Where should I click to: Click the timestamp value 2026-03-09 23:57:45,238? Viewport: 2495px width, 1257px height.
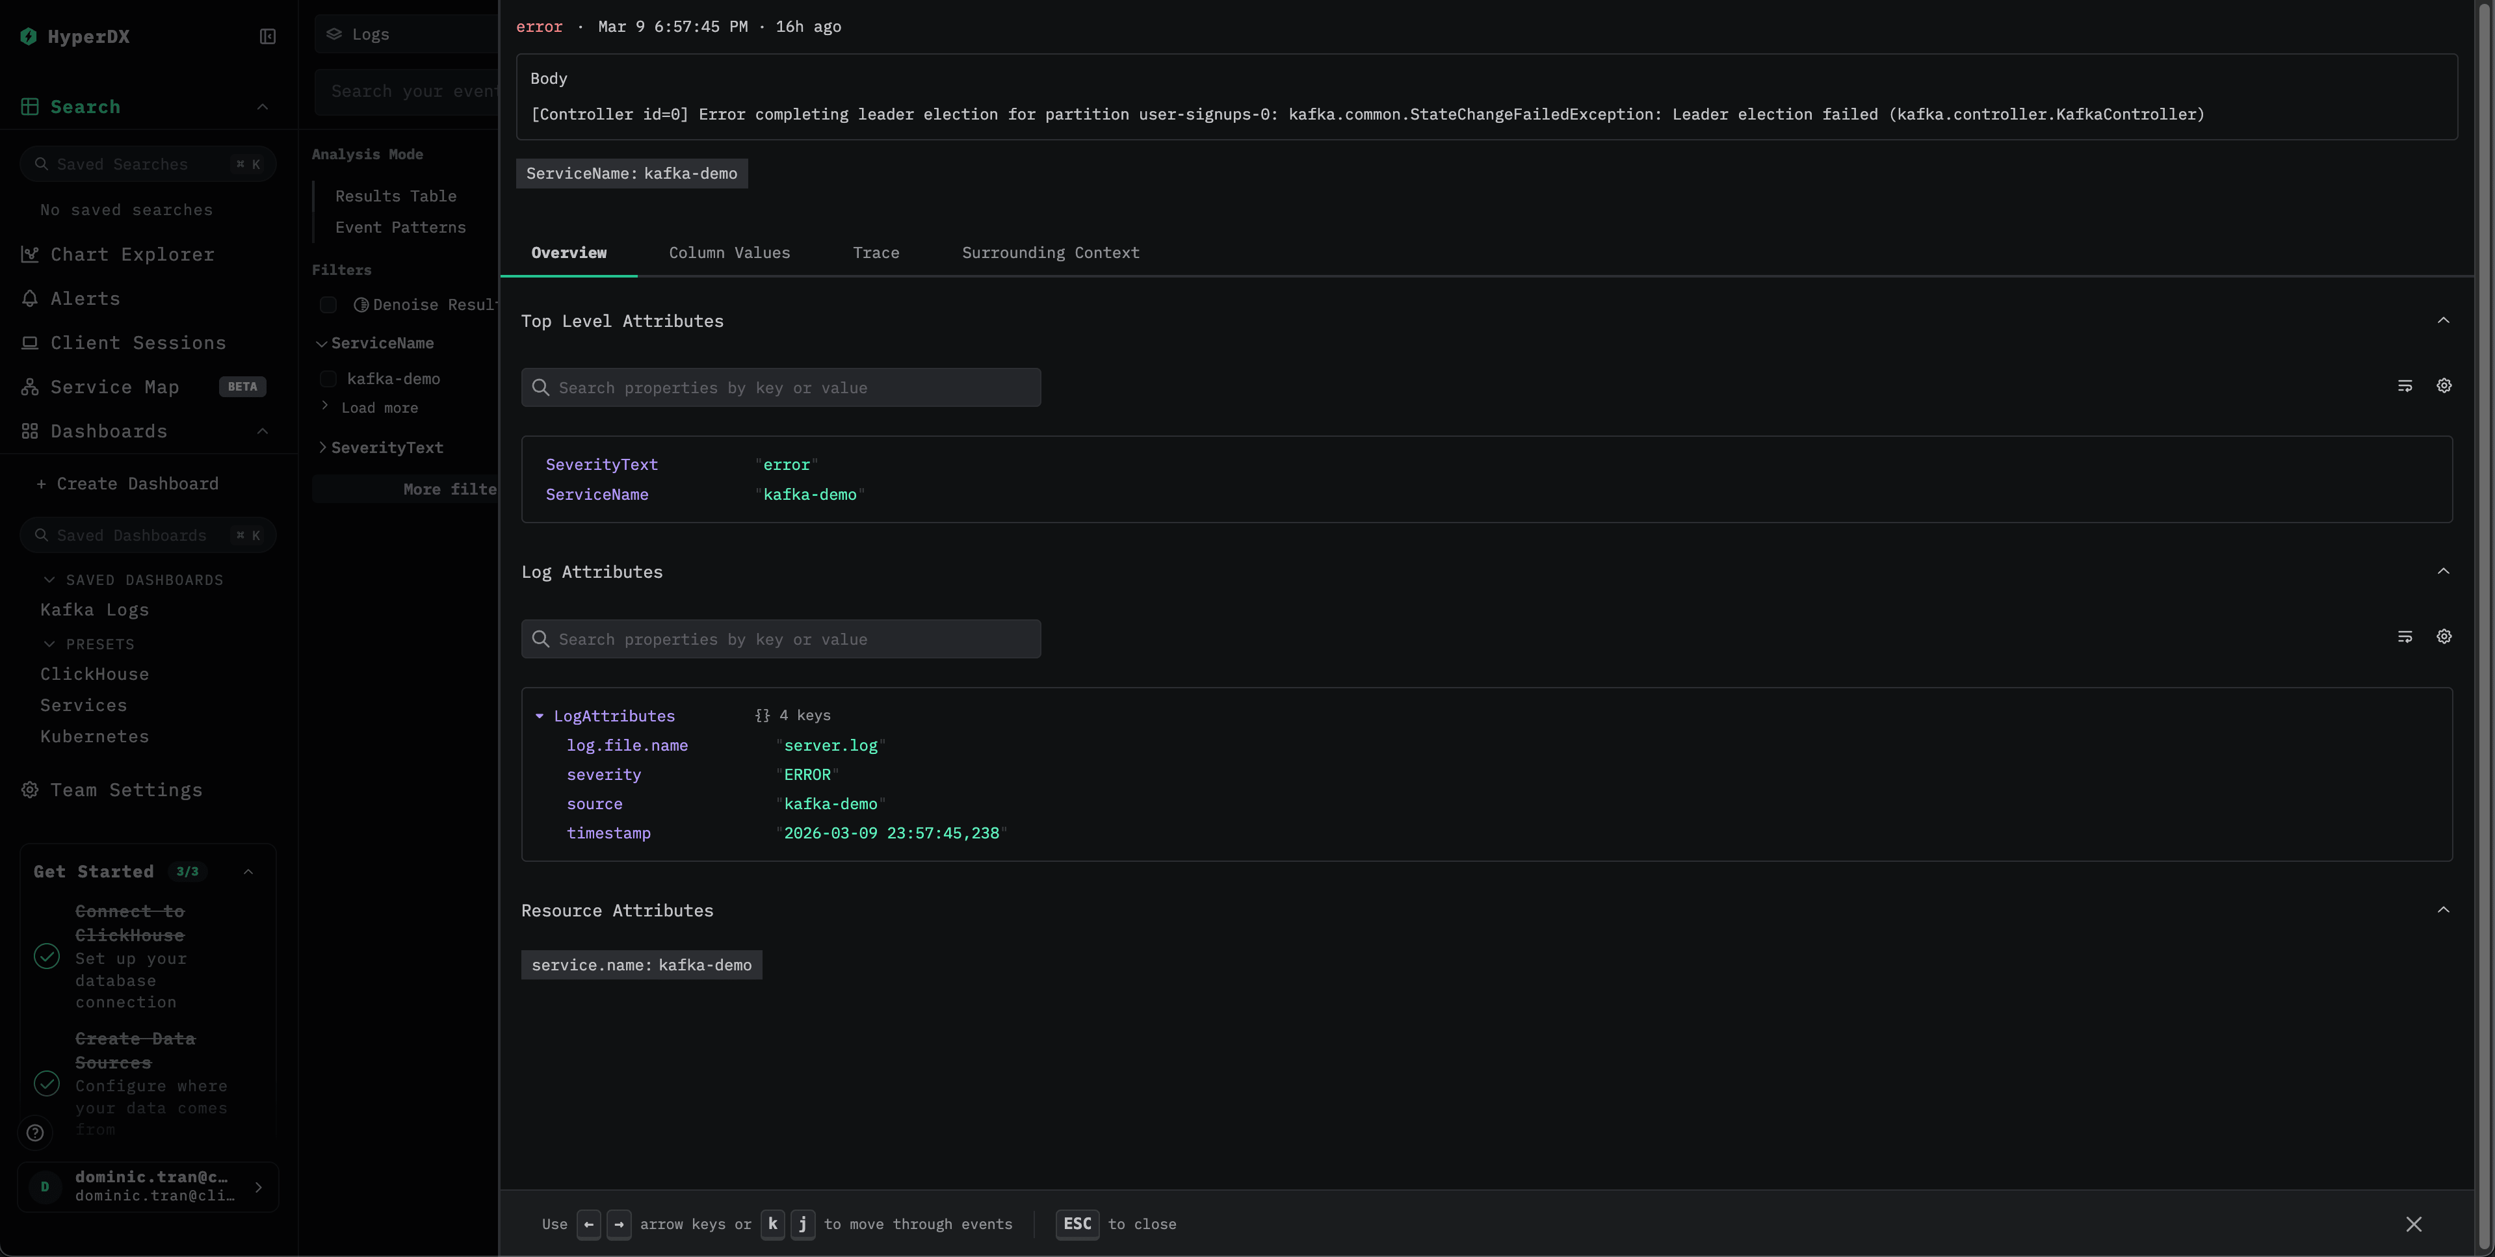coord(891,834)
